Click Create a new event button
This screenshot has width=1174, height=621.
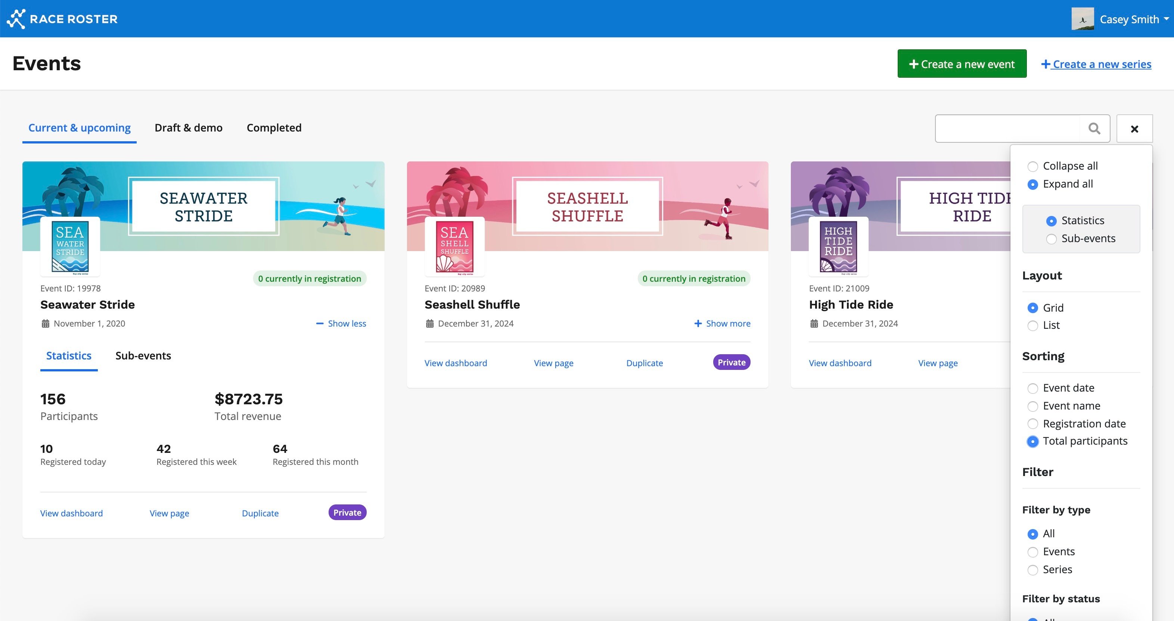click(x=962, y=64)
